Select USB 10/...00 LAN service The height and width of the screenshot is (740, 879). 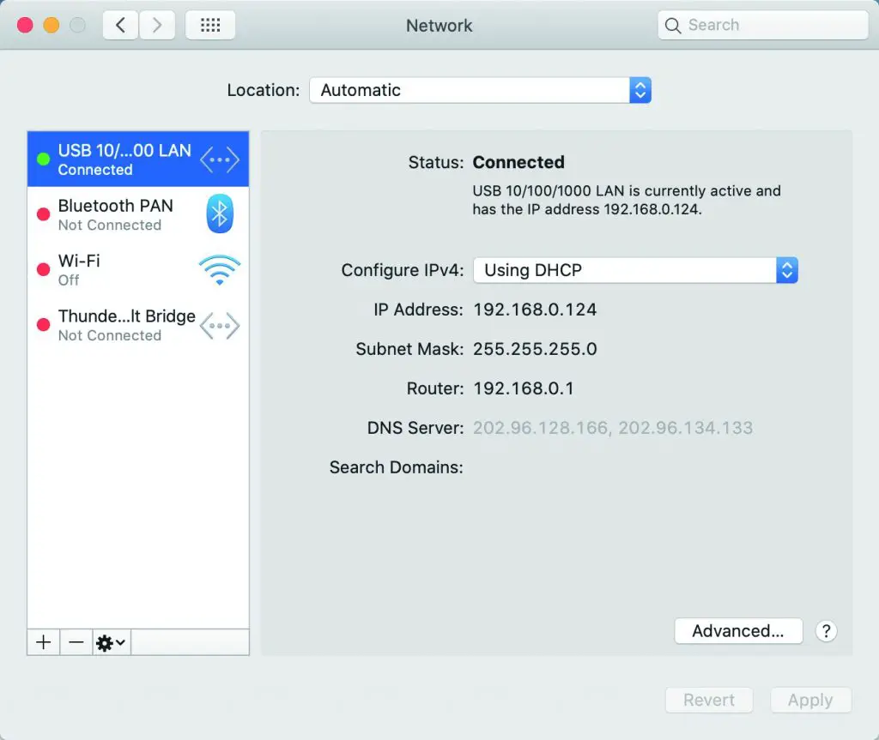pos(138,159)
